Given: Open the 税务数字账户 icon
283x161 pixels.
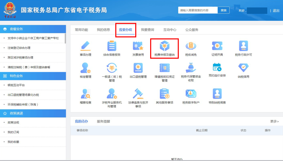Looking at the screenshot, I should (191, 94).
